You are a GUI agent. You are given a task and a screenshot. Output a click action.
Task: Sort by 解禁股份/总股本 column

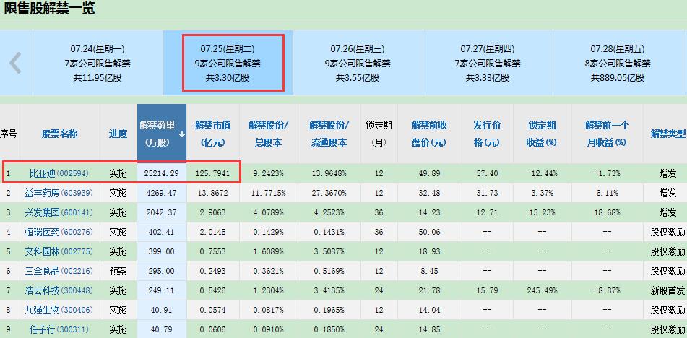click(268, 134)
